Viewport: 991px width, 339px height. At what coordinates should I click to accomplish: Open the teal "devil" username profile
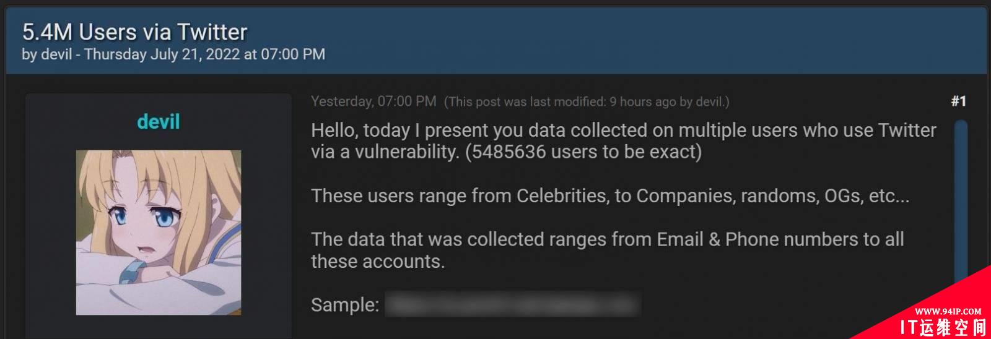click(x=159, y=121)
